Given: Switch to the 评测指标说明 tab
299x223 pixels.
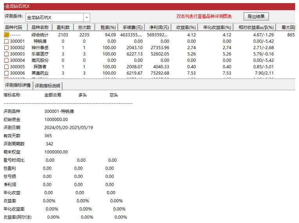Looking at the screenshot, I should coord(47,86).
